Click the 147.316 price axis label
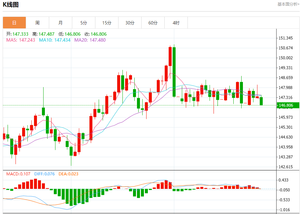Image resolution: width=301 pixels, height=214 pixels. click(x=285, y=97)
